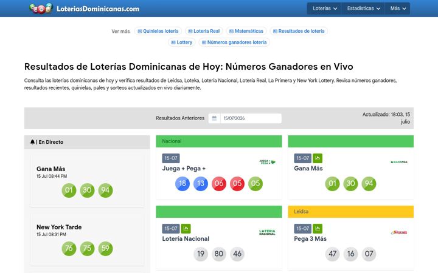
Task: Click the 15-07 badge on Pega 3 Más
Action: (302, 229)
